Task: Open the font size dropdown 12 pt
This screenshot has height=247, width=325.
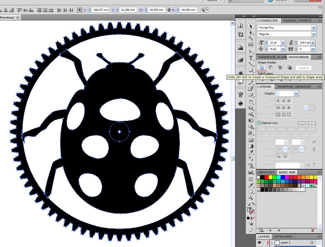Action: (283, 43)
